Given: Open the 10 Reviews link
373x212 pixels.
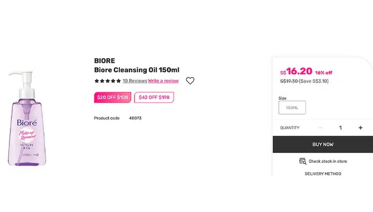Looking at the screenshot, I should click(x=135, y=81).
